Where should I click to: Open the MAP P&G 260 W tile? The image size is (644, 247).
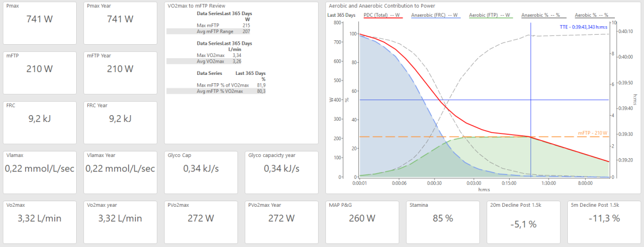coord(362,222)
